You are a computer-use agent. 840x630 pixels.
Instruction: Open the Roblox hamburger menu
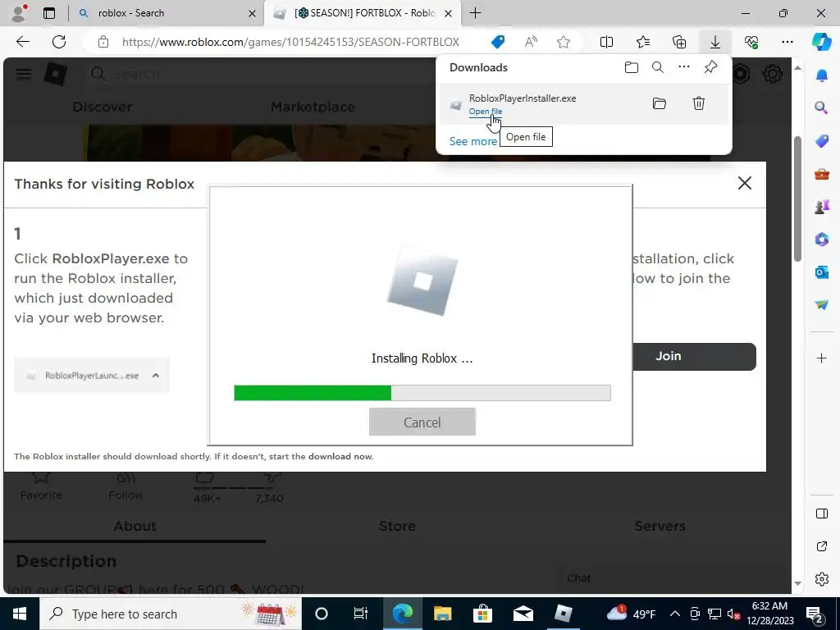coord(24,73)
